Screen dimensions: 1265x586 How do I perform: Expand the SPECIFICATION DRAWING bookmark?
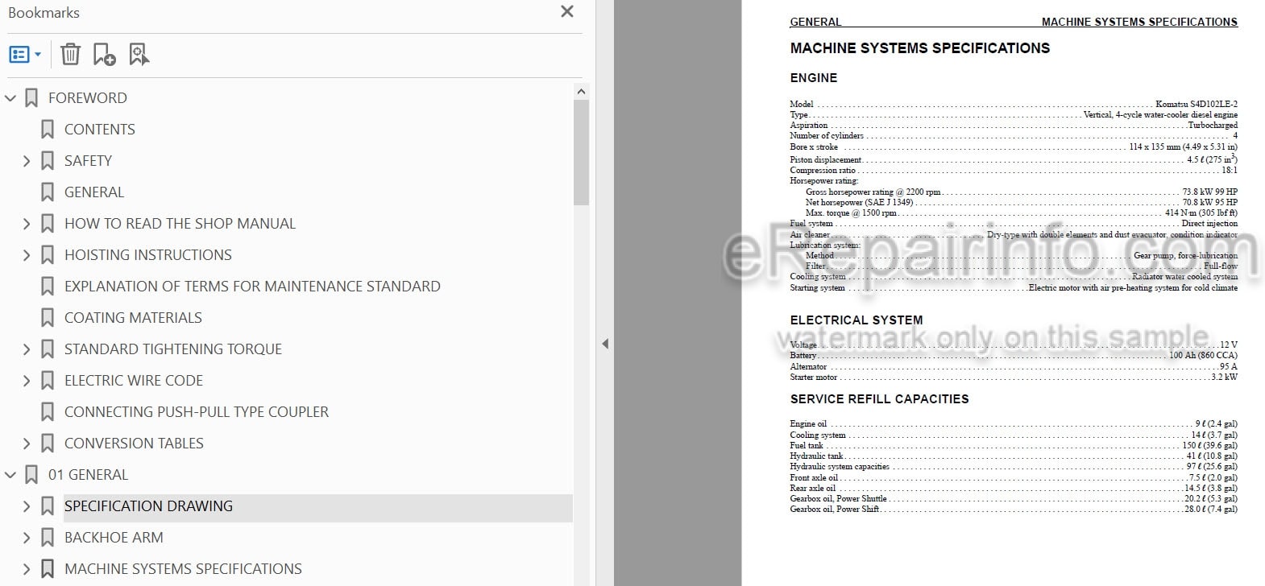(x=27, y=506)
